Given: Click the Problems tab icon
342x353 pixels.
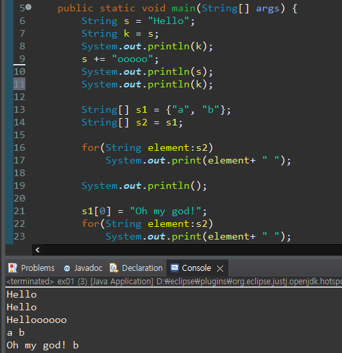Looking at the screenshot, I should tap(13, 268).
